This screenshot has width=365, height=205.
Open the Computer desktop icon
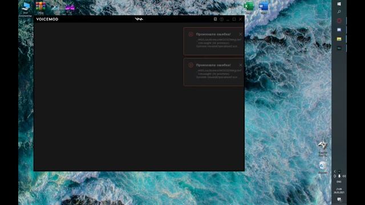coord(26,9)
